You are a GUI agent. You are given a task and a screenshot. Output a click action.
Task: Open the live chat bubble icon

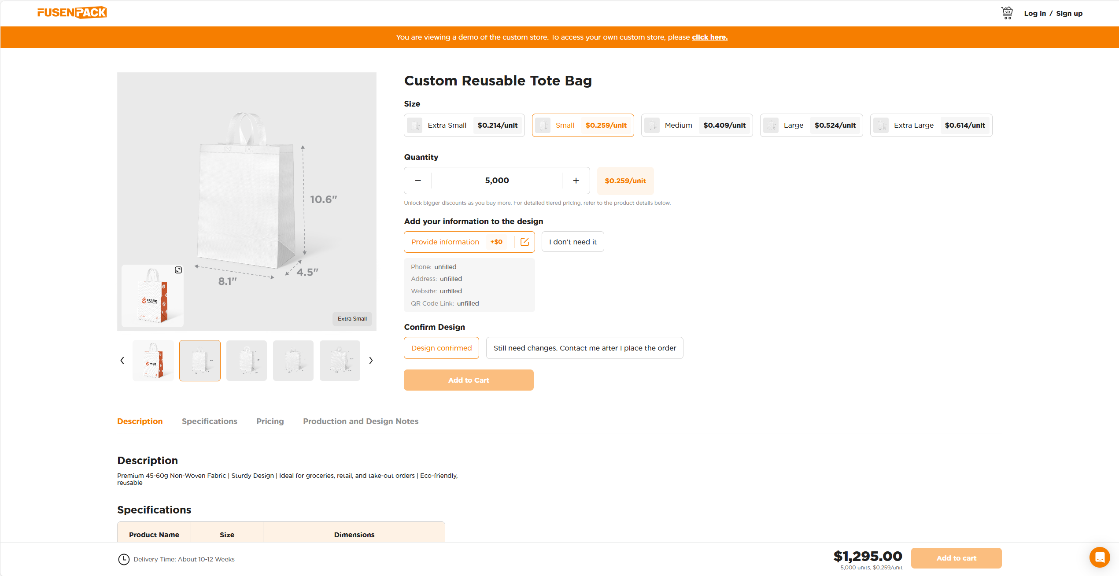click(x=1100, y=557)
